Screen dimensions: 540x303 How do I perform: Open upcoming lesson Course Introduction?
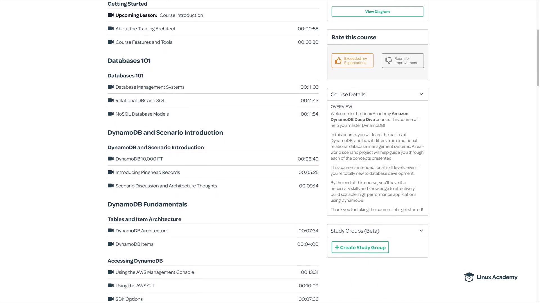[181, 15]
